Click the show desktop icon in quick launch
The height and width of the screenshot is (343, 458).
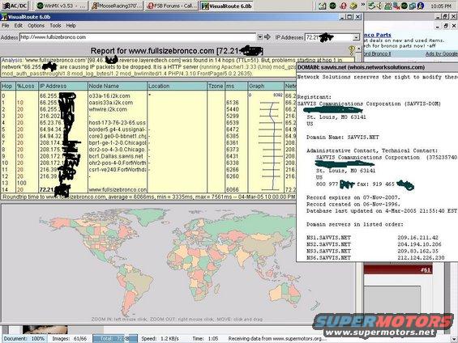point(322,6)
